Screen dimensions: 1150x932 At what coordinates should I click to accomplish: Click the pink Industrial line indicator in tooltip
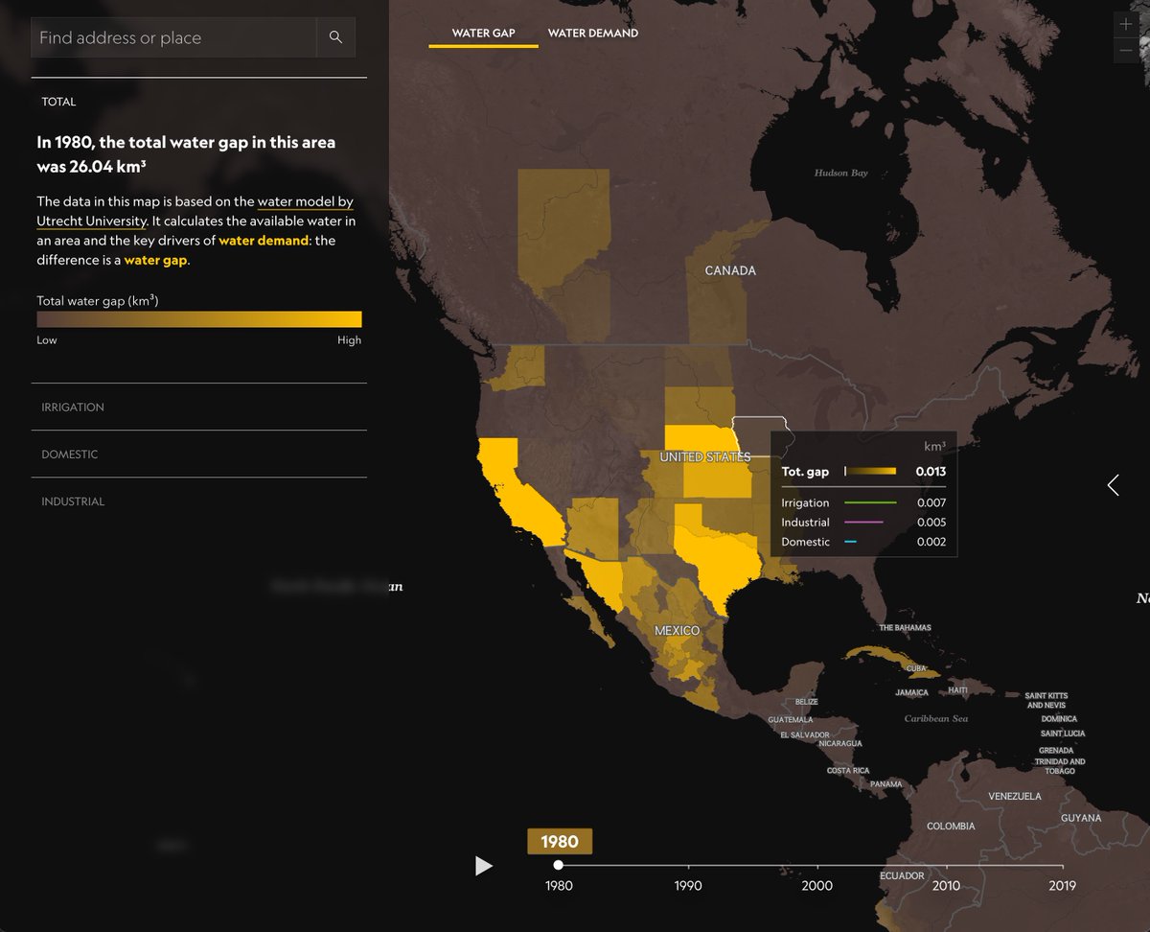(863, 523)
